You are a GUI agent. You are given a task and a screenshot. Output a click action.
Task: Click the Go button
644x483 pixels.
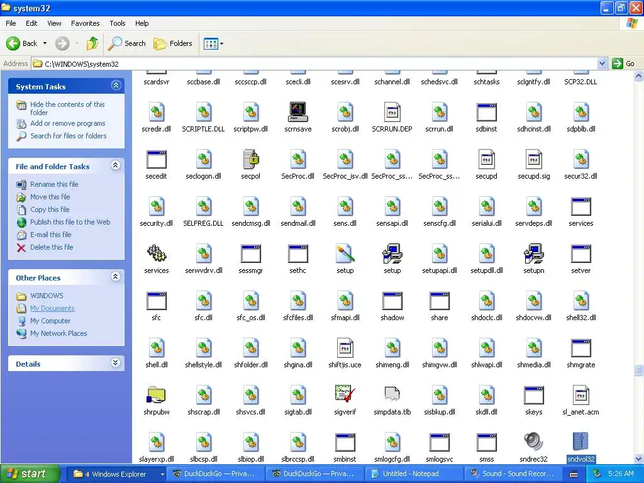pyautogui.click(x=623, y=64)
